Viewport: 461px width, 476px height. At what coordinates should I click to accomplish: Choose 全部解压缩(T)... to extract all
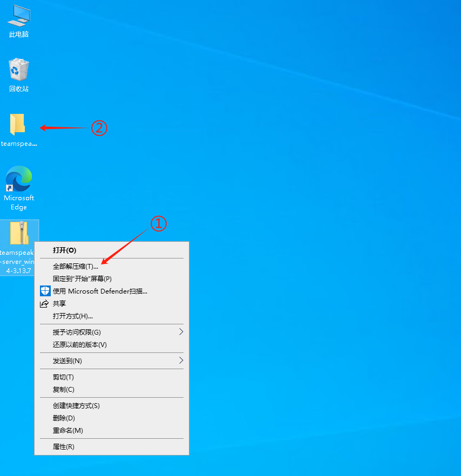pyautogui.click(x=112, y=267)
